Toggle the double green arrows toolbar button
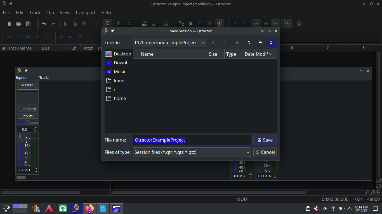The image size is (382, 214). (287, 24)
